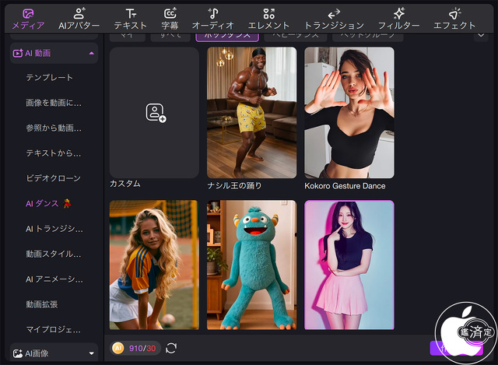
Task: Click the AI credits coin icon
Action: point(117,348)
